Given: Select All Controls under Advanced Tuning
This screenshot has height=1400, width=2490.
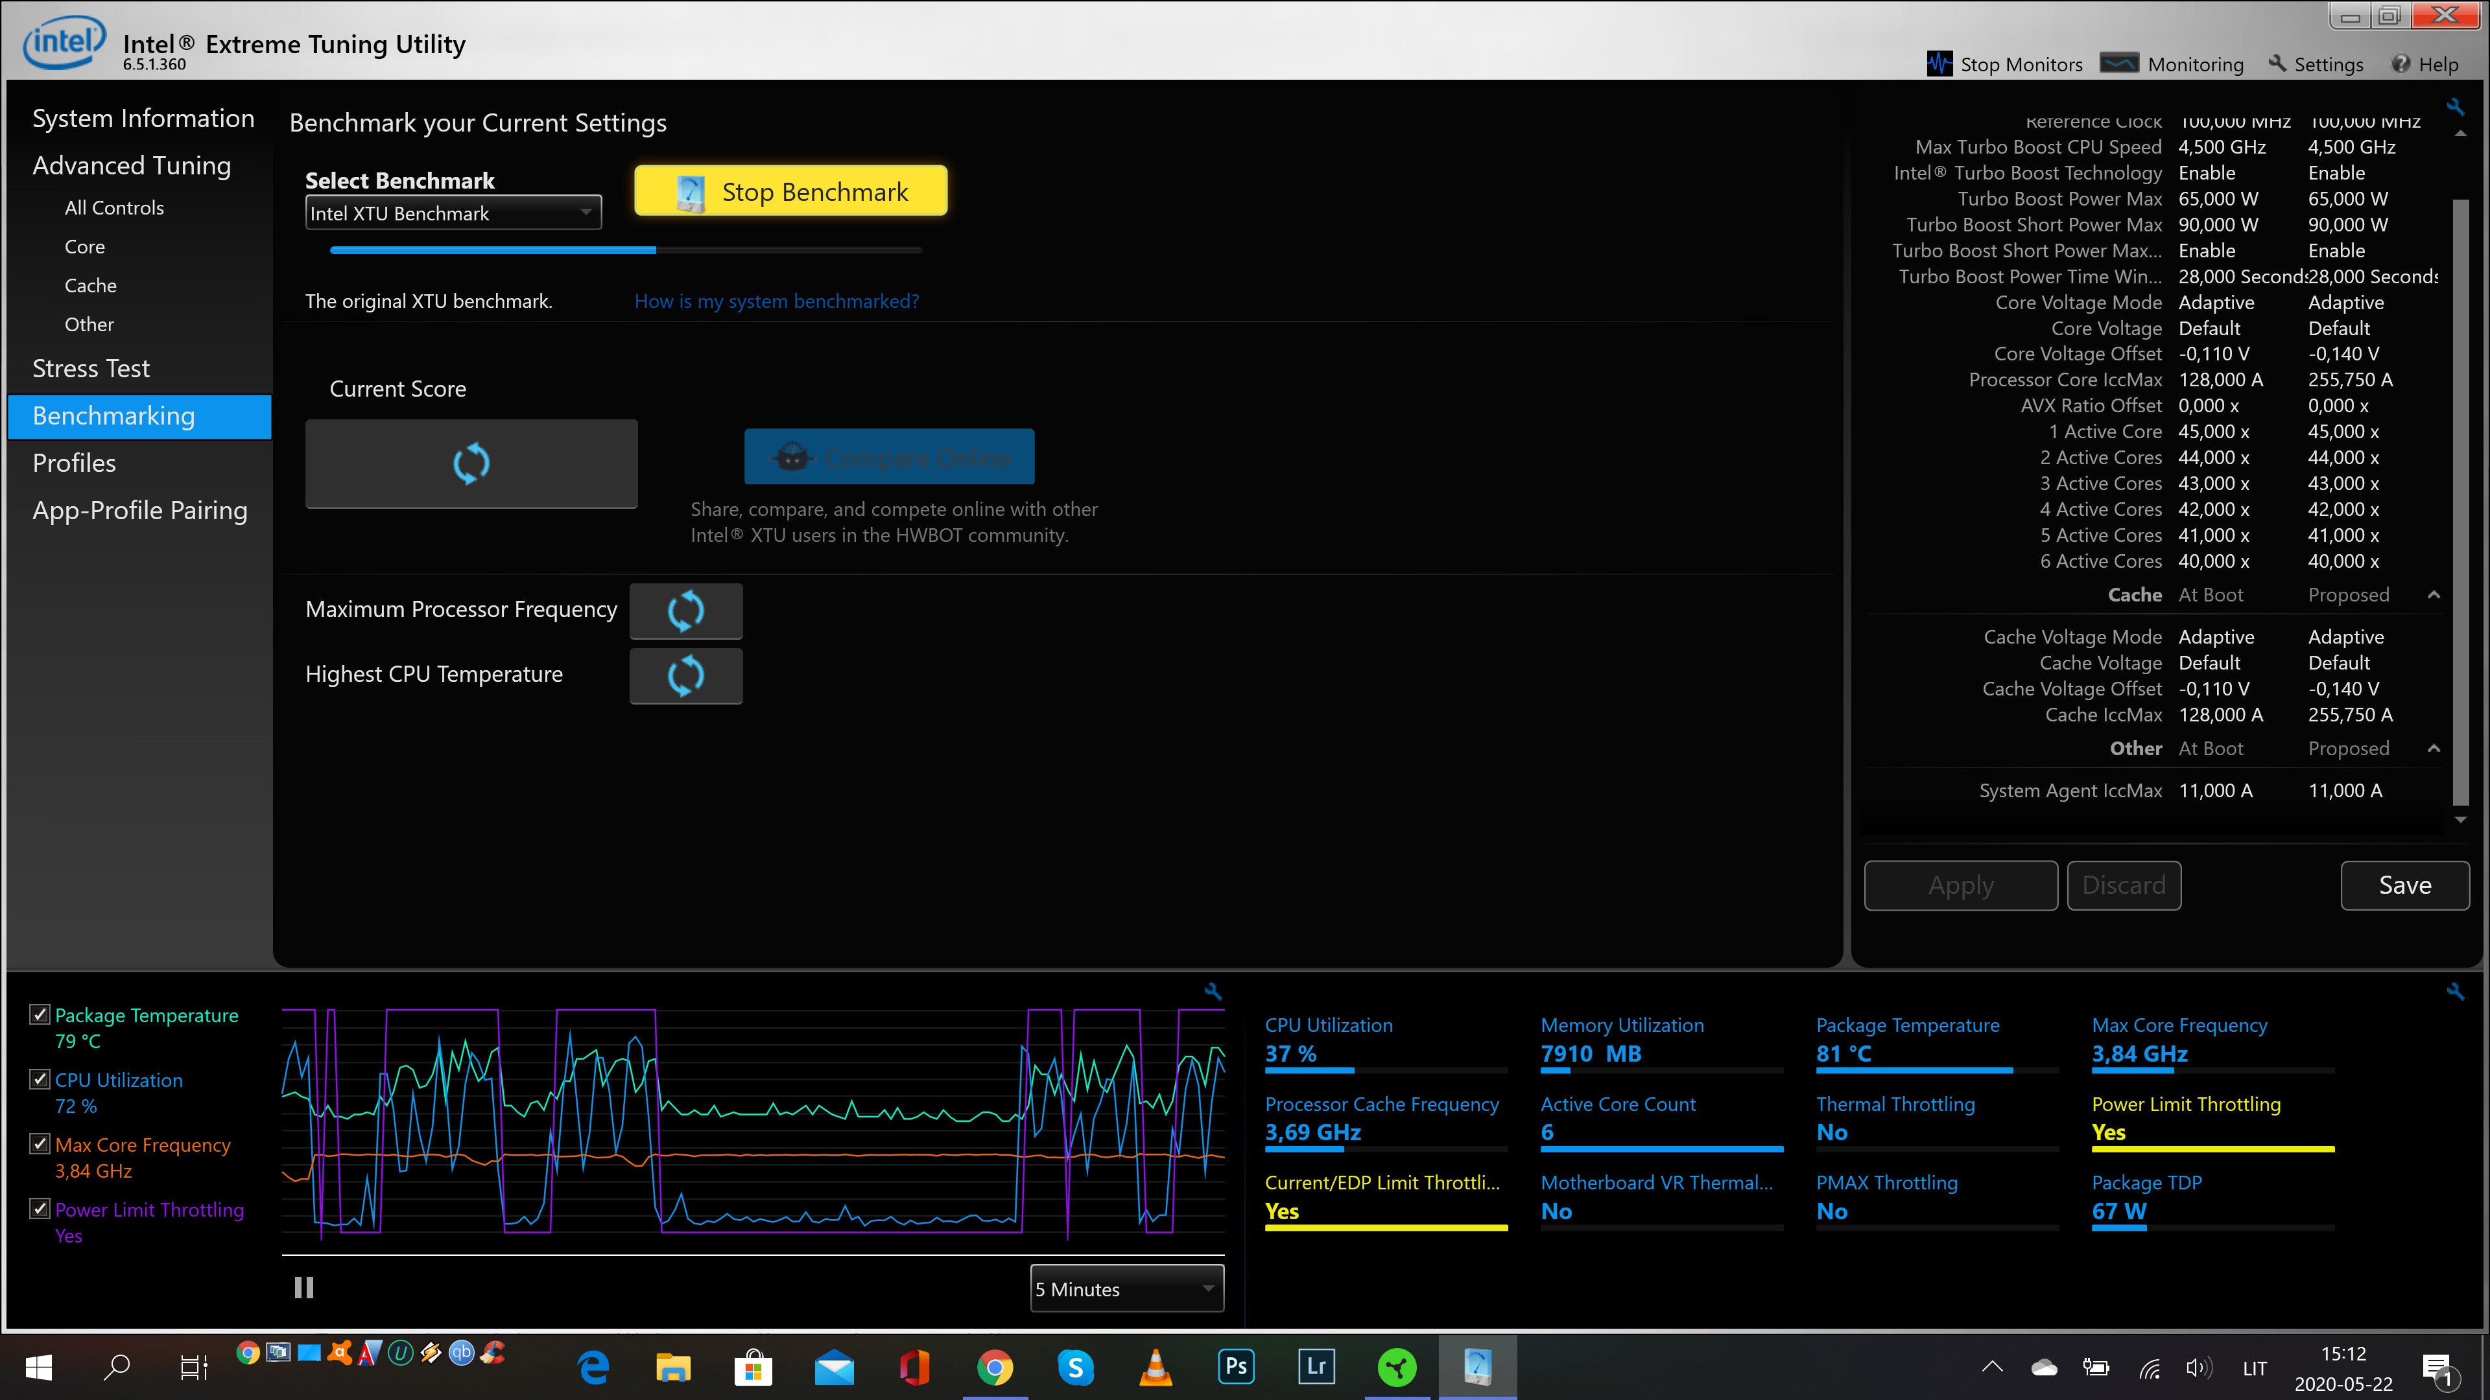Looking at the screenshot, I should tap(114, 207).
